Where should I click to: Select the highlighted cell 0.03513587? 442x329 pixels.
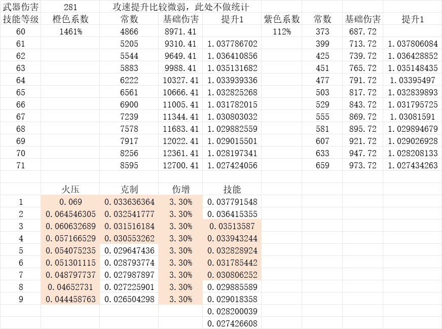point(232,226)
